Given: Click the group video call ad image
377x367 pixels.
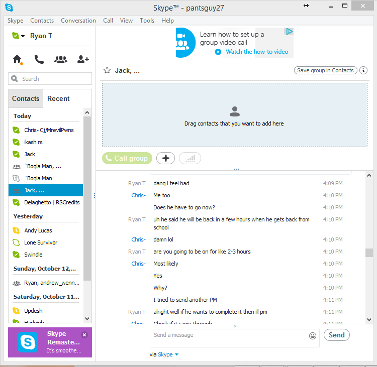Looking at the screenshot, I should point(184,43).
